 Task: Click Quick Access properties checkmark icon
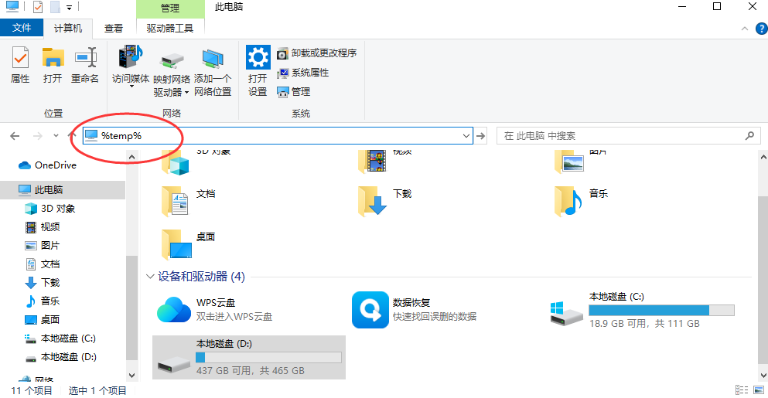(x=38, y=7)
